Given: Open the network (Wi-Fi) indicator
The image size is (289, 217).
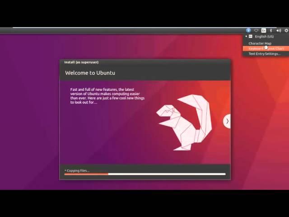Looking at the screenshot, I should click(256, 30).
